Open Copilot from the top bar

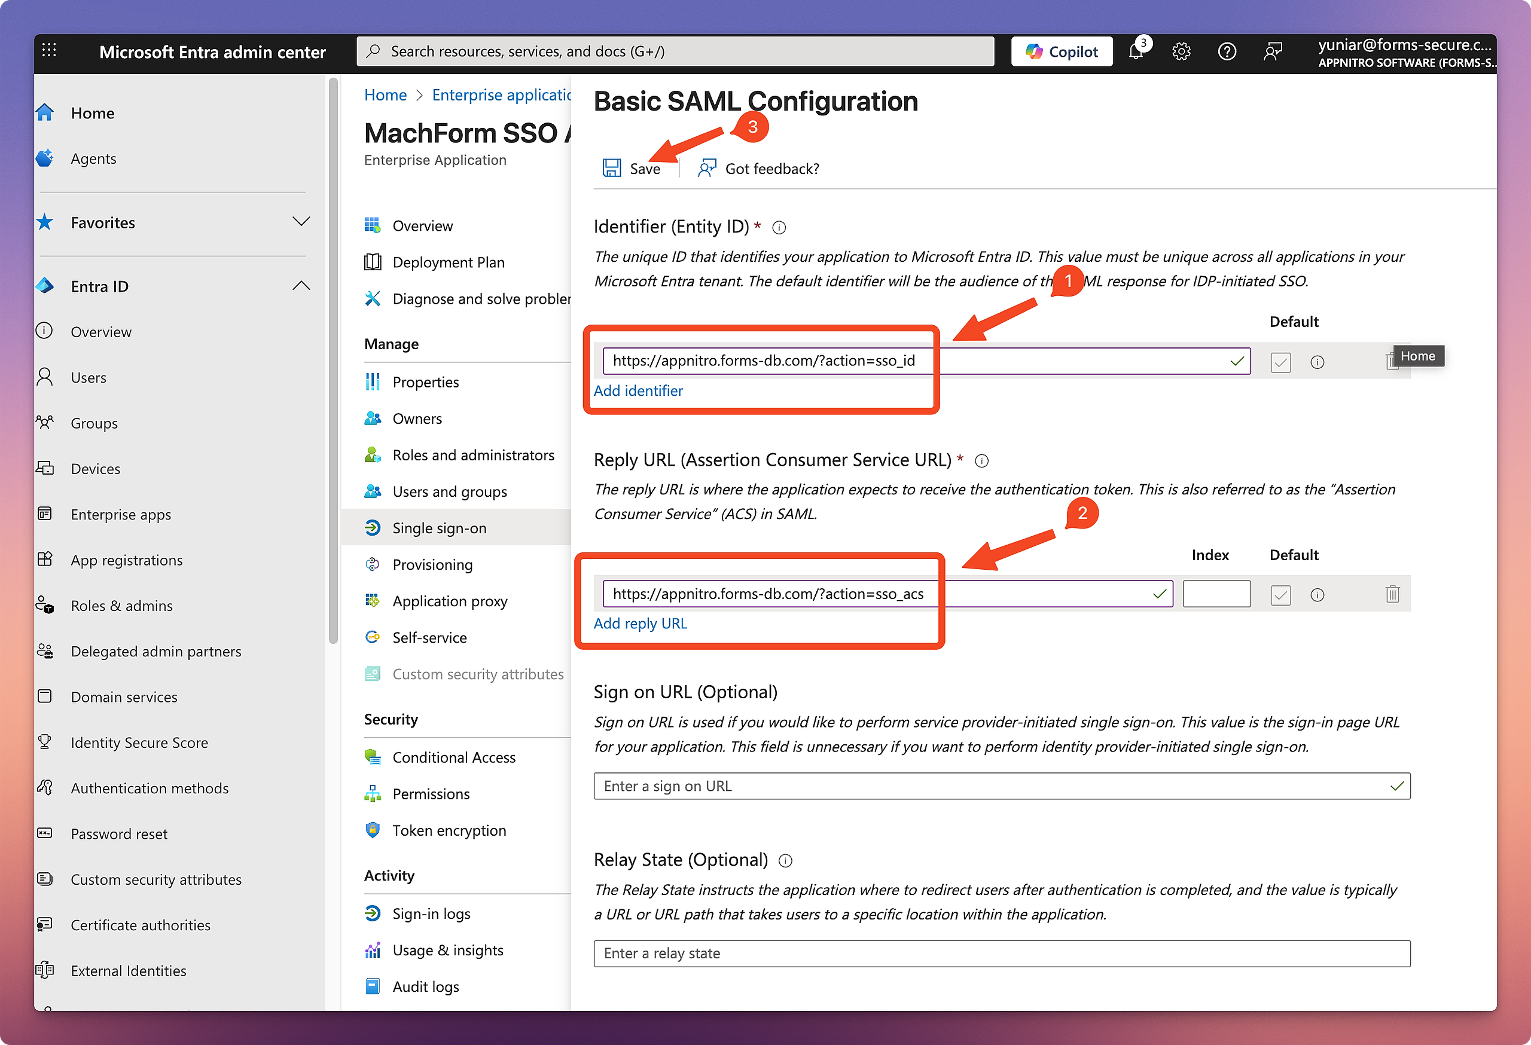coord(1062,51)
